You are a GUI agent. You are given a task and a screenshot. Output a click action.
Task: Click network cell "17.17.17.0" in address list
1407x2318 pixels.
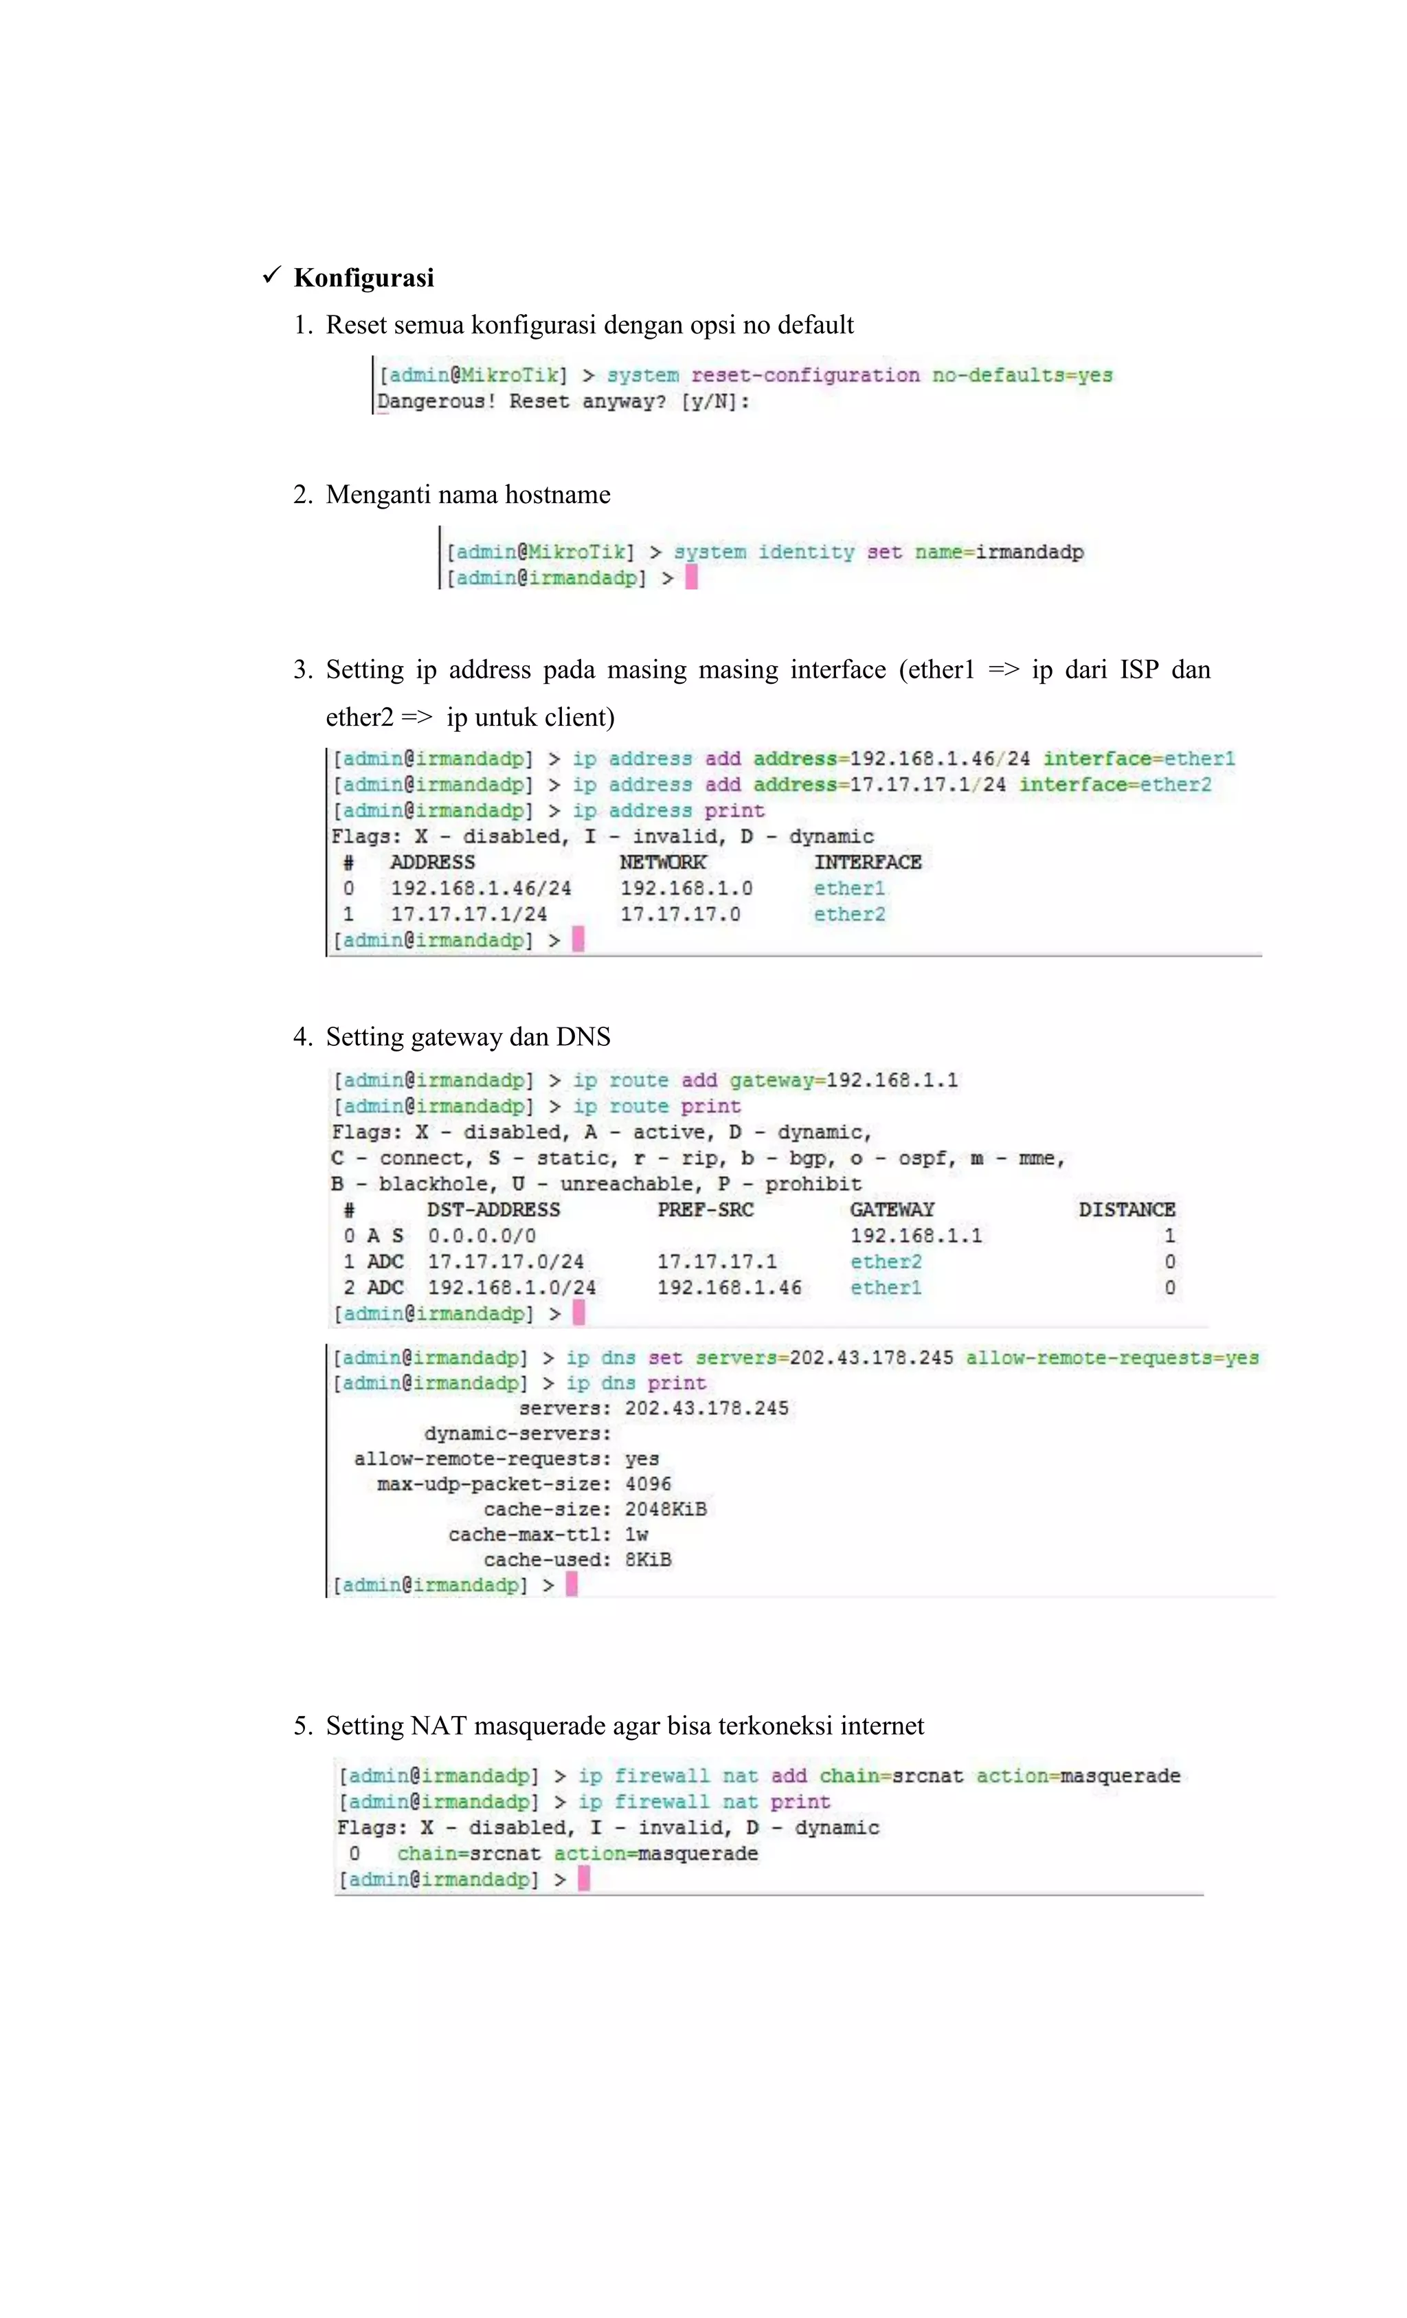680,913
